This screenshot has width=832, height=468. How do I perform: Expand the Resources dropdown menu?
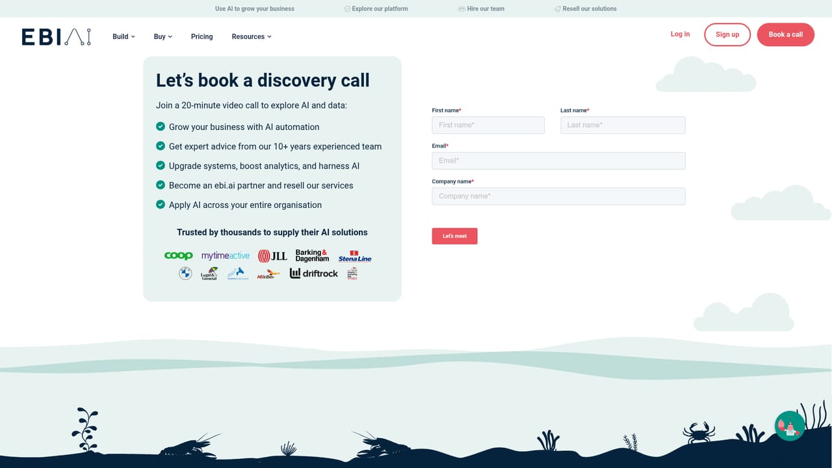(x=252, y=36)
